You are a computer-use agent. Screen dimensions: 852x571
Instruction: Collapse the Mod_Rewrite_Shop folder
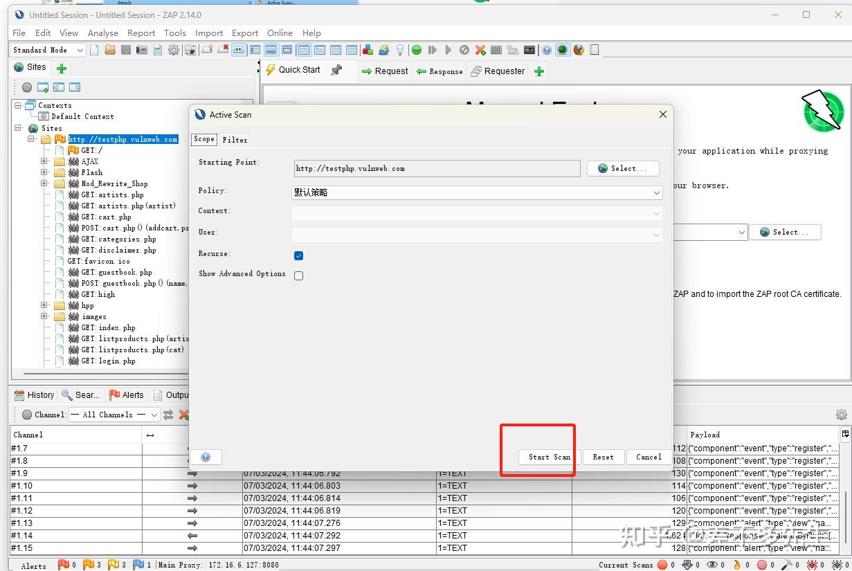pos(44,183)
